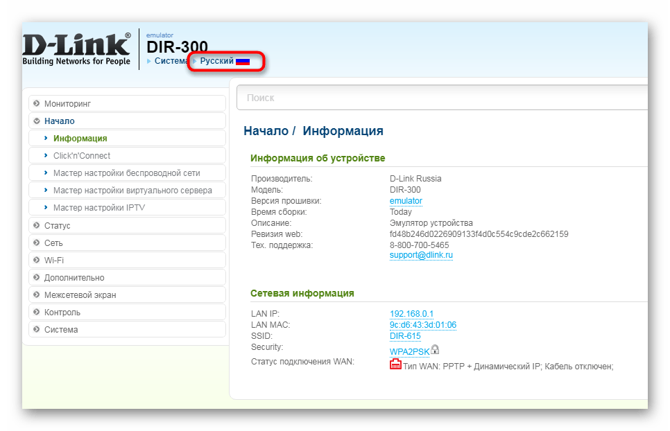Screen dimensions: 670x431
Task: Open the Click'n'Connect wizard
Action: pos(128,156)
